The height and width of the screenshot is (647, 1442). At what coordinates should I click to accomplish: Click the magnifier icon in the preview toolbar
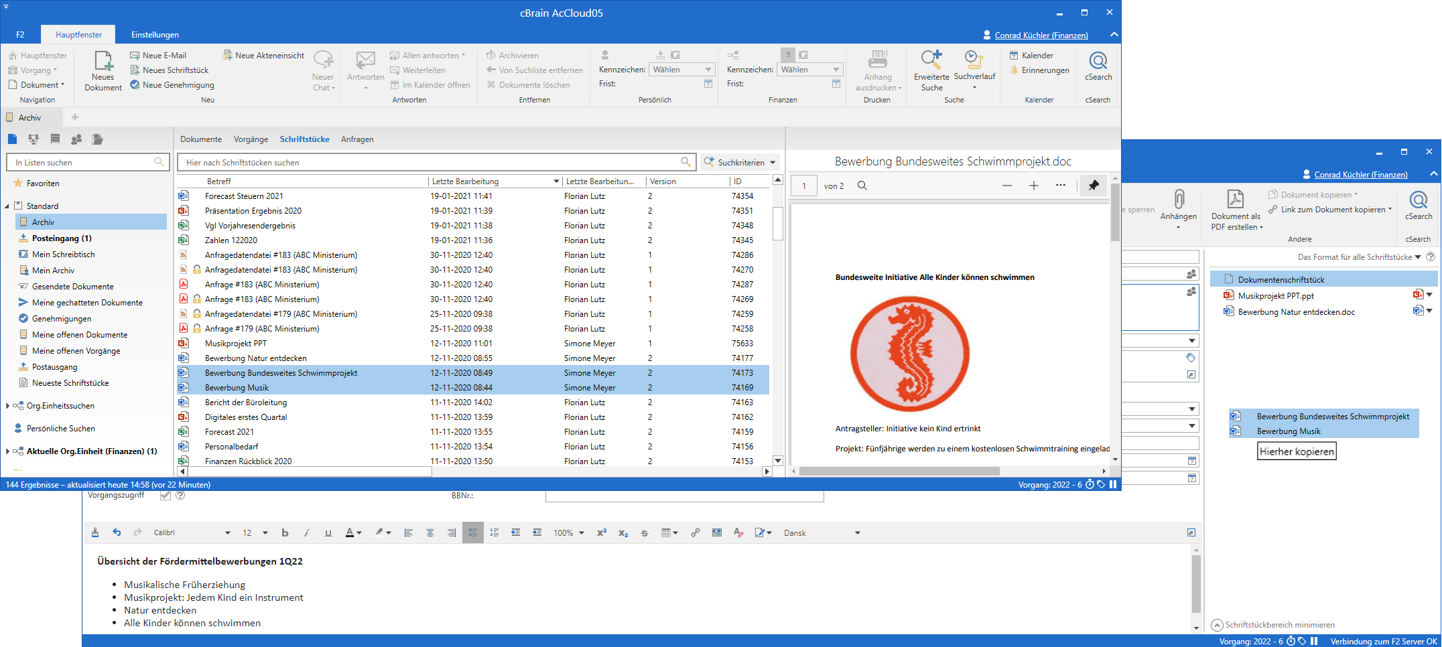click(x=862, y=186)
